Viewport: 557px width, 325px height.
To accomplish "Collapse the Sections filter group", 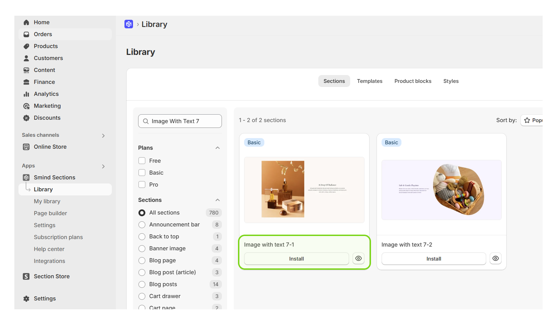I will point(217,200).
